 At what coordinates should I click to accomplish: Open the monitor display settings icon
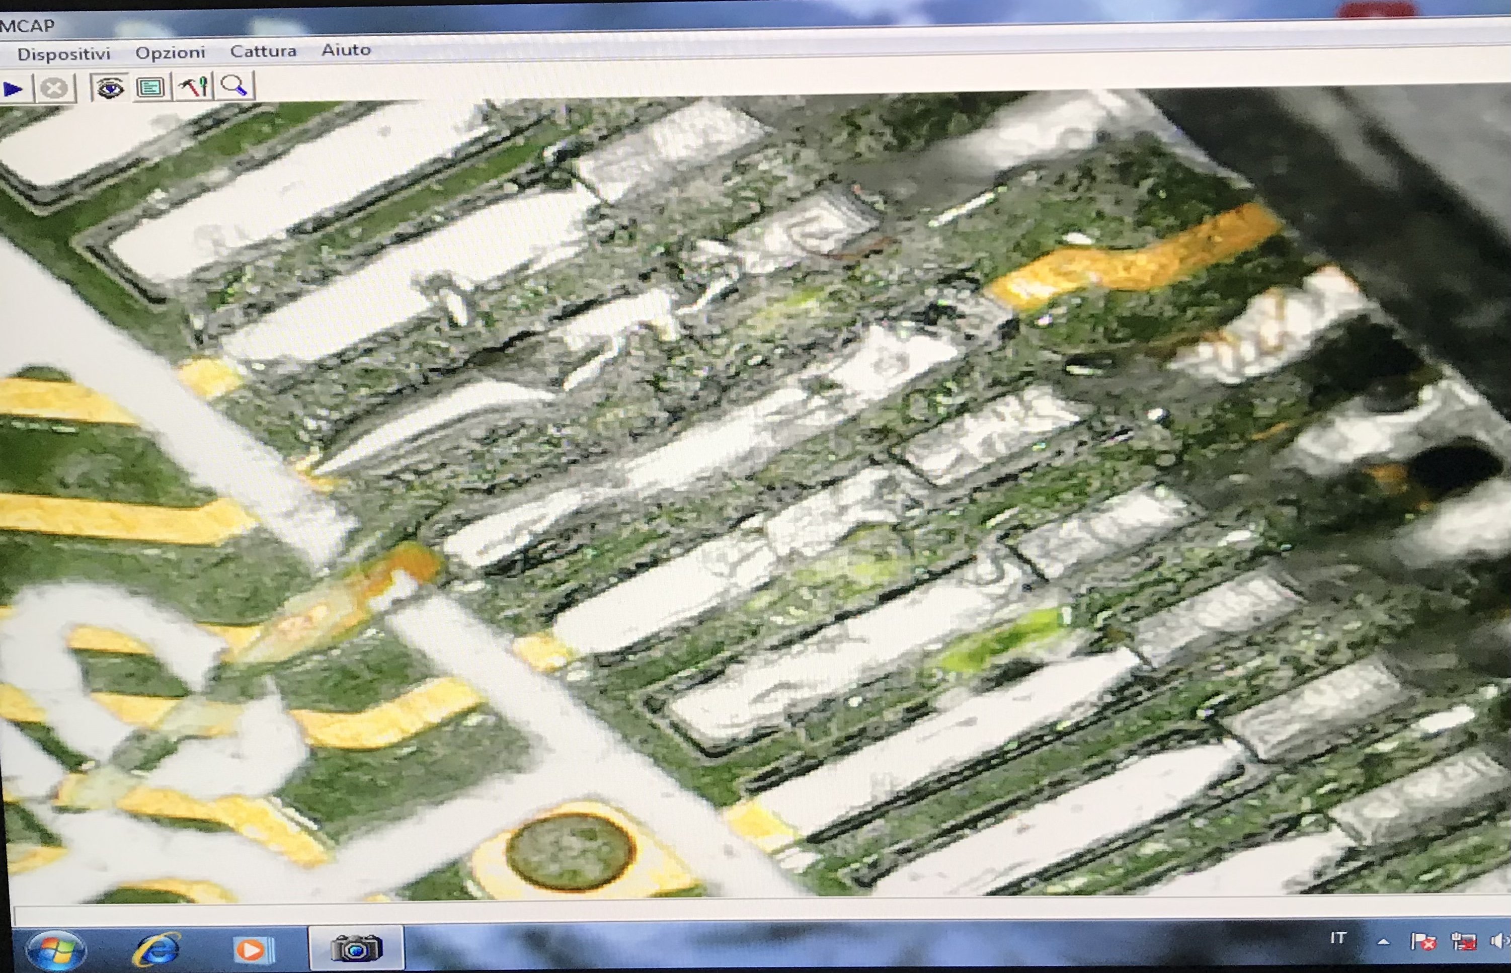150,87
